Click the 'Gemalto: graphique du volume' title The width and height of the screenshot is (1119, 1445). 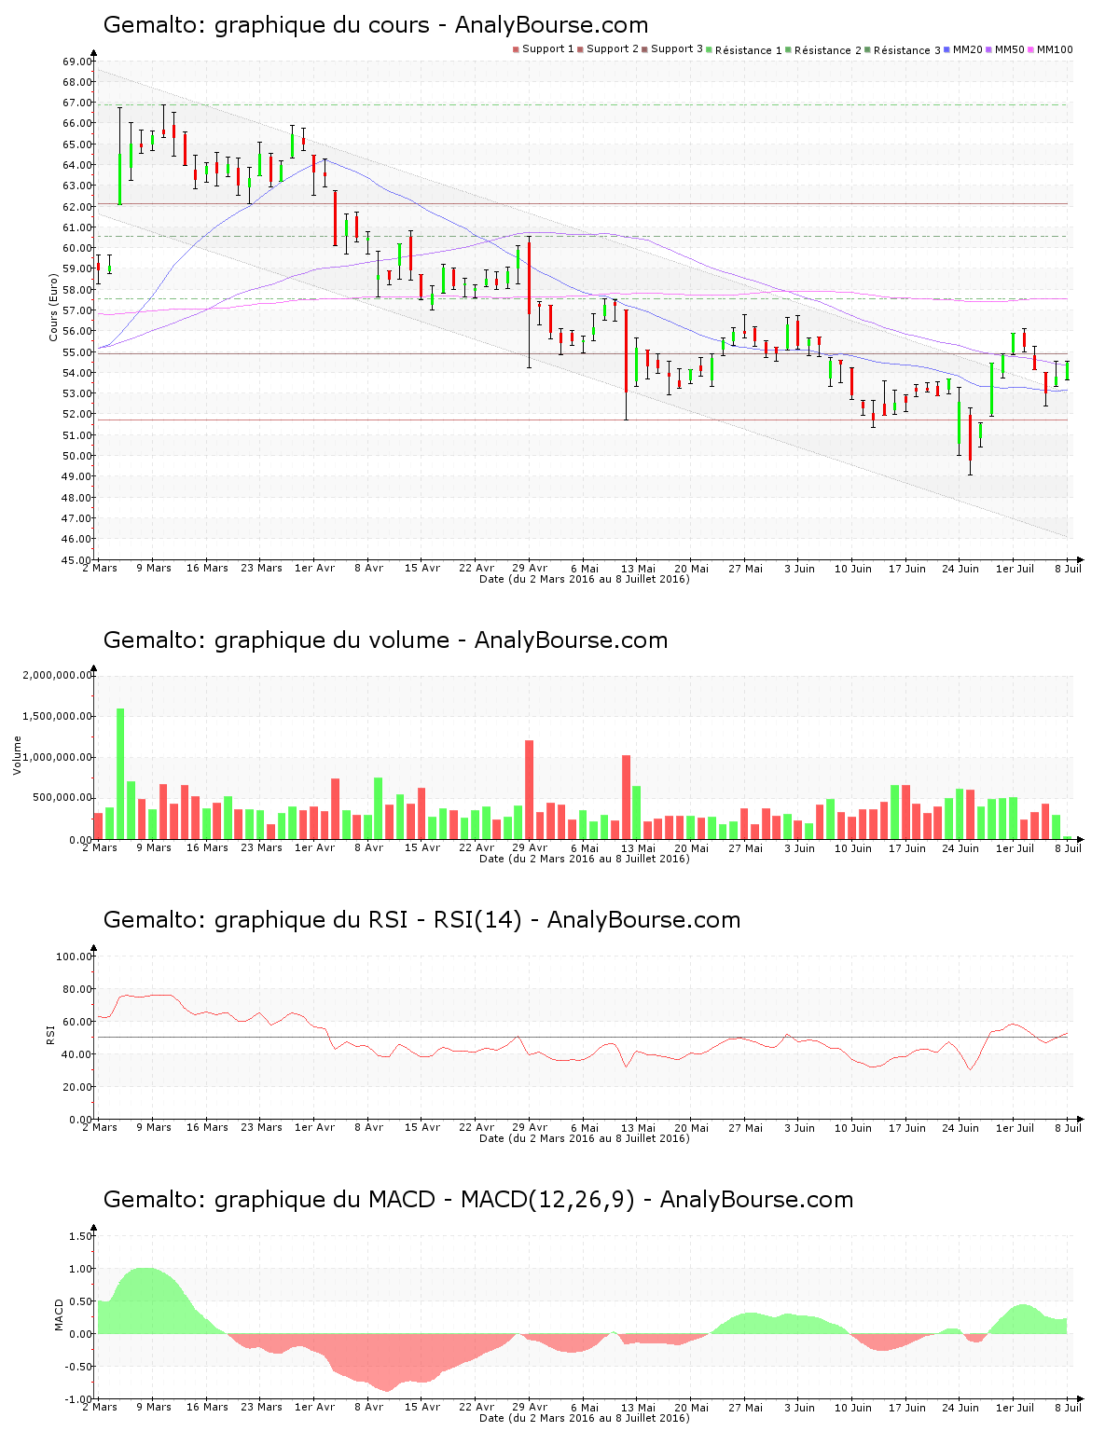click(276, 640)
